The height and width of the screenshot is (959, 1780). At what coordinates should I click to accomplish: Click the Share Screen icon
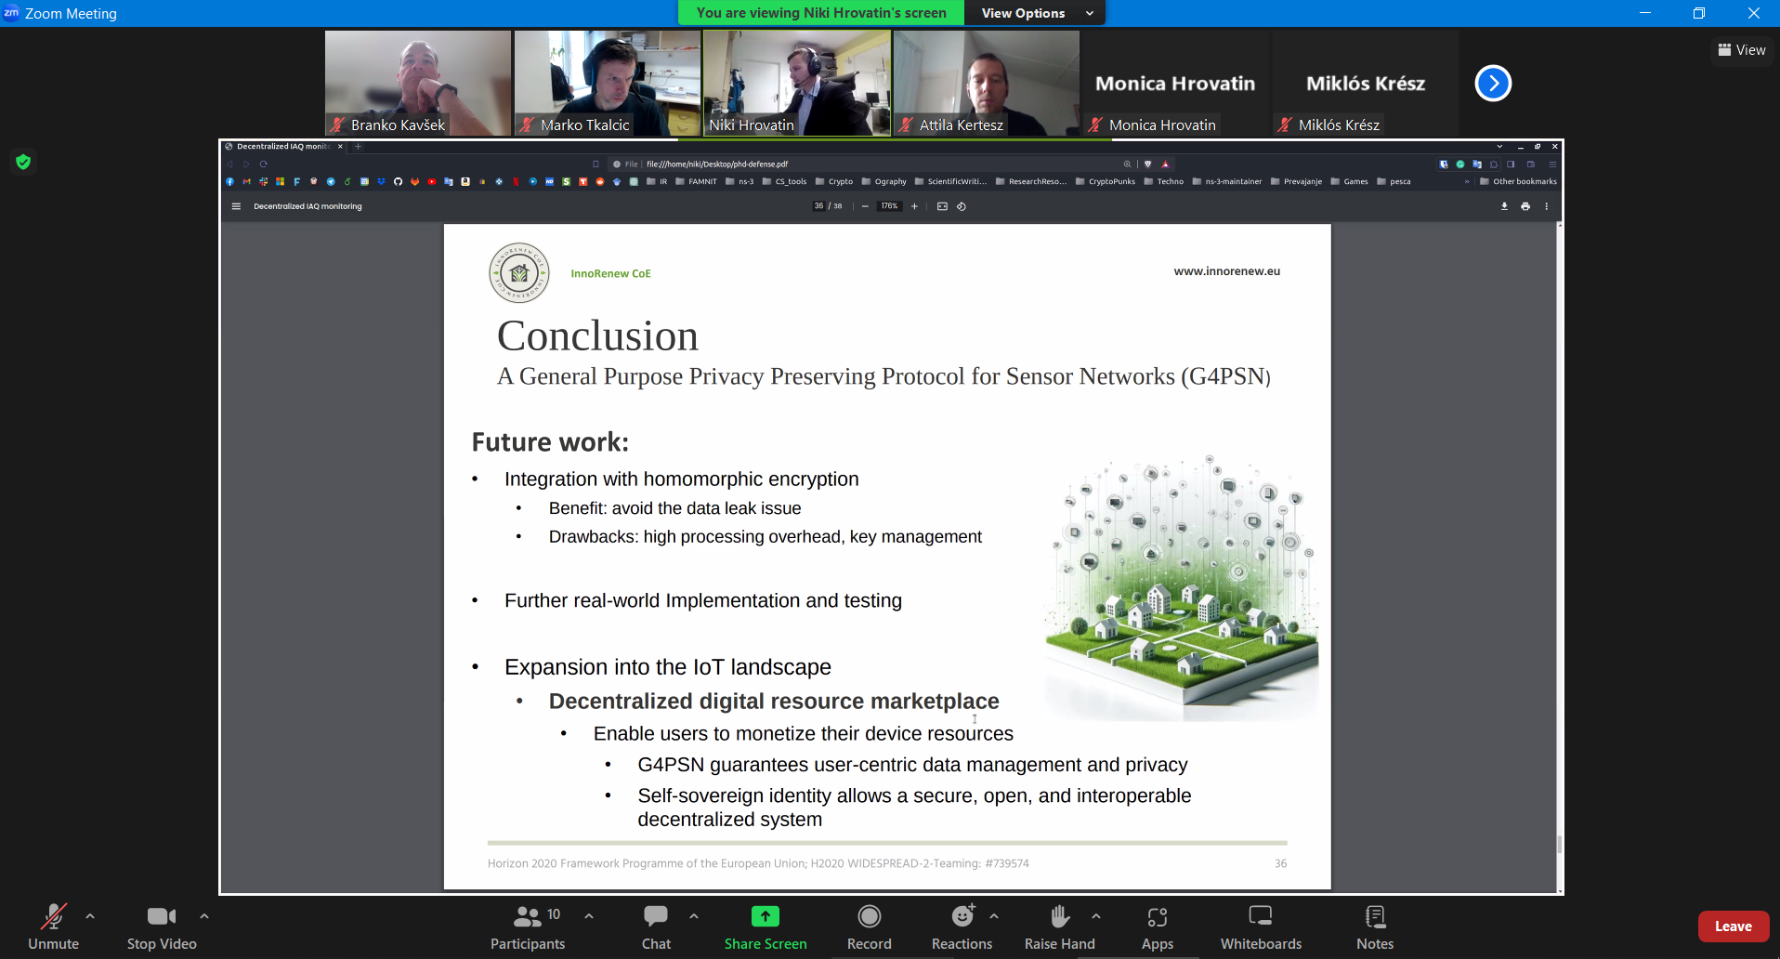pyautogui.click(x=765, y=917)
